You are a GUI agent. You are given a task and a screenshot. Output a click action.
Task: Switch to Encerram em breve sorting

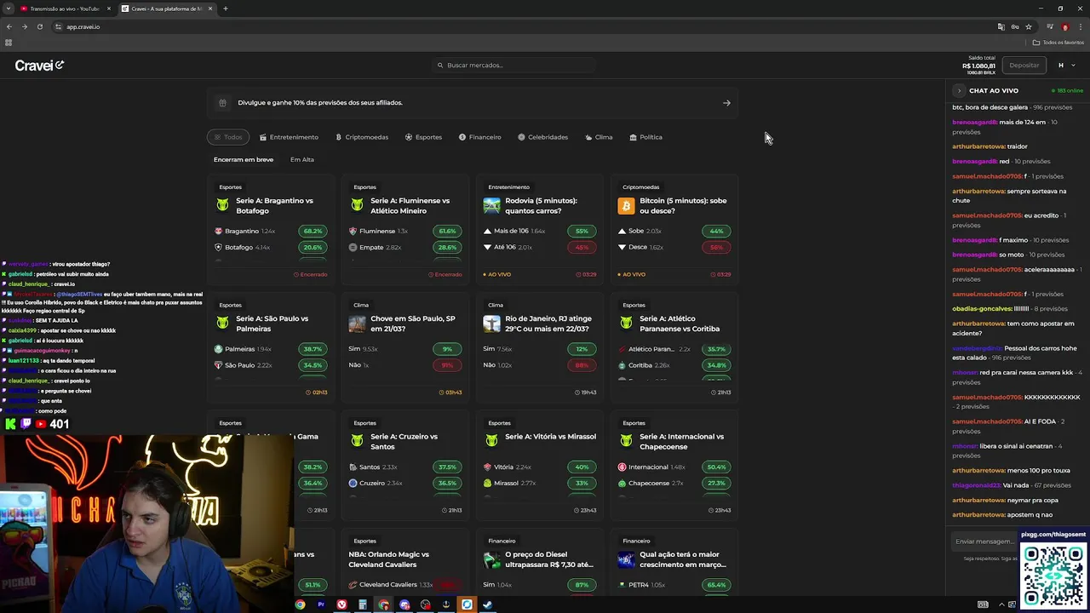(x=244, y=160)
